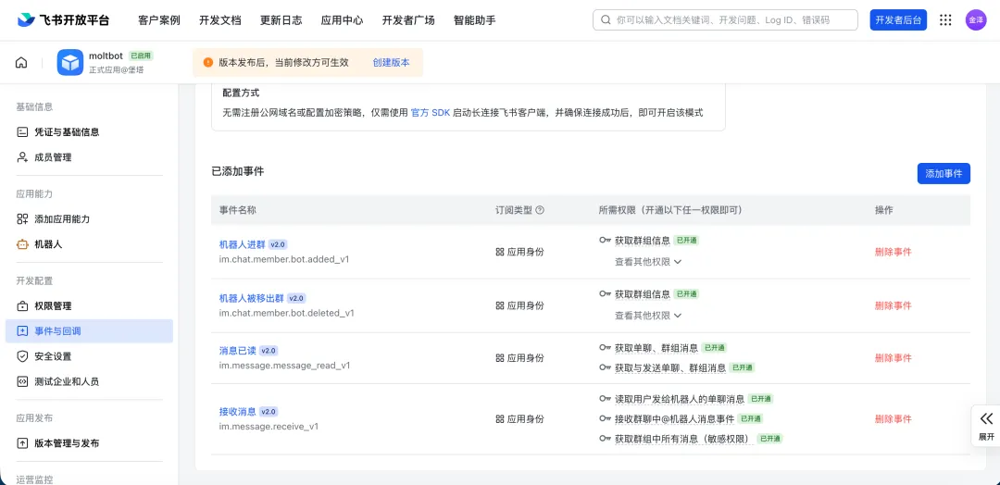Click key icon beside 获取单聊、群组消息
Viewport: 1000px width, 485px height.
[606, 348]
